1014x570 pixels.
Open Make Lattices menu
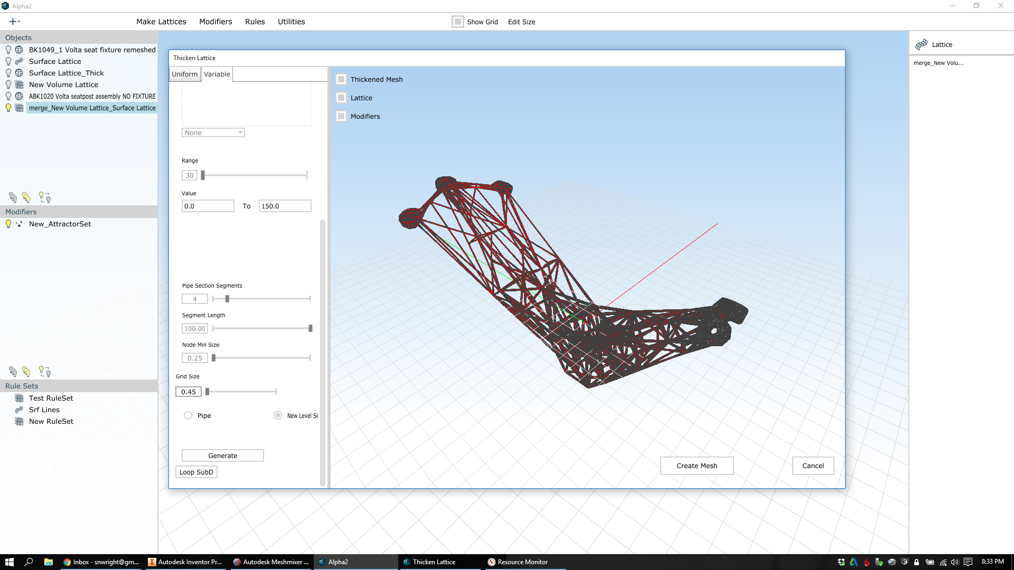pos(161,22)
